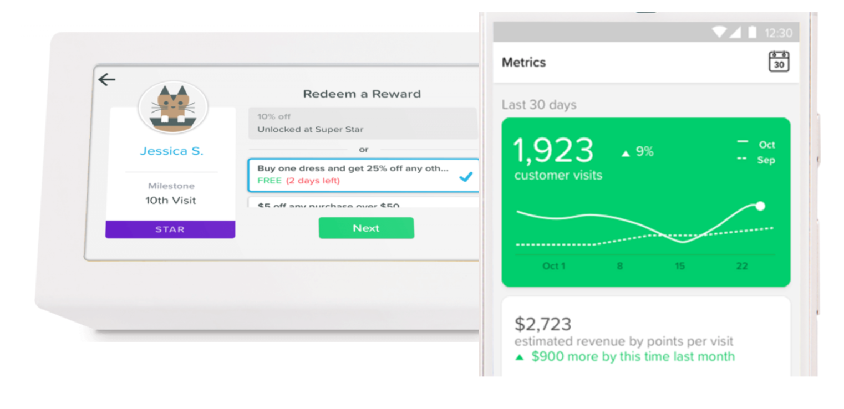
Task: Open the $2,723 estimated revenue card
Action: click(x=645, y=336)
